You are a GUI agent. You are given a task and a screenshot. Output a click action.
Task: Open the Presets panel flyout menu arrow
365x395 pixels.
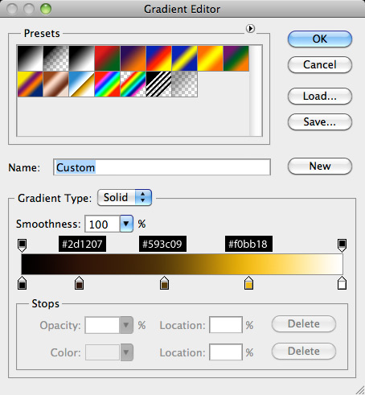250,28
